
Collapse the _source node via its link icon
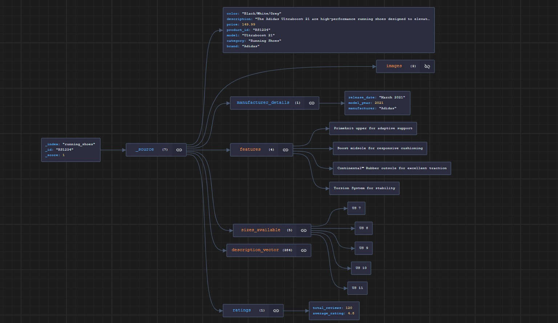[179, 150]
